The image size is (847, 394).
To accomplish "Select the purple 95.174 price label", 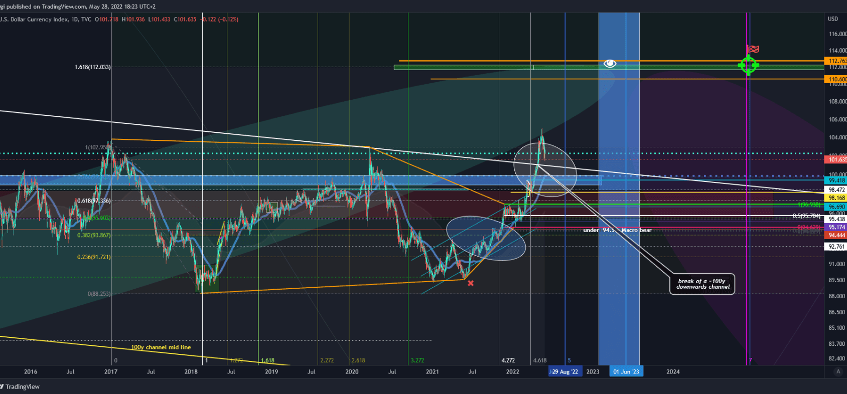I will pyautogui.click(x=835, y=227).
